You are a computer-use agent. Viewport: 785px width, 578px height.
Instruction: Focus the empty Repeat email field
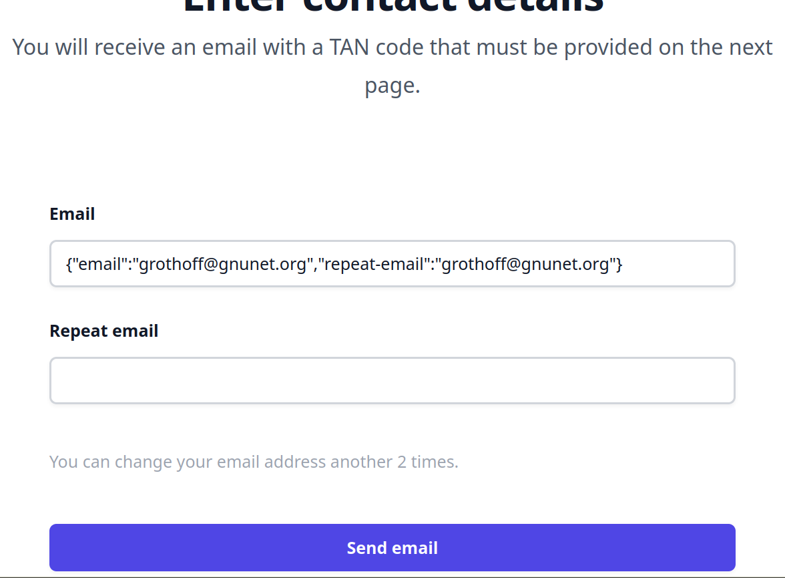pos(392,381)
